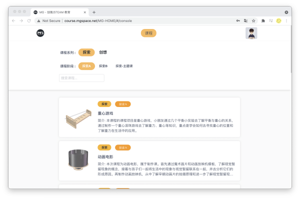Reload the page with the refresh icon
This screenshot has height=199, width=300.
click(29, 20)
